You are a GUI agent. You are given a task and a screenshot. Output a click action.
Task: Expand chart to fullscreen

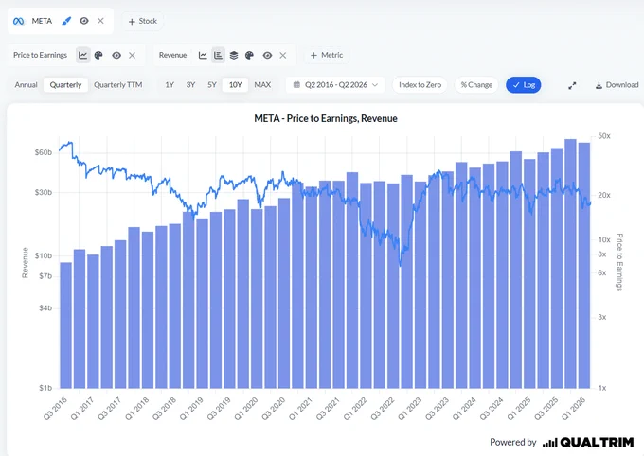572,85
